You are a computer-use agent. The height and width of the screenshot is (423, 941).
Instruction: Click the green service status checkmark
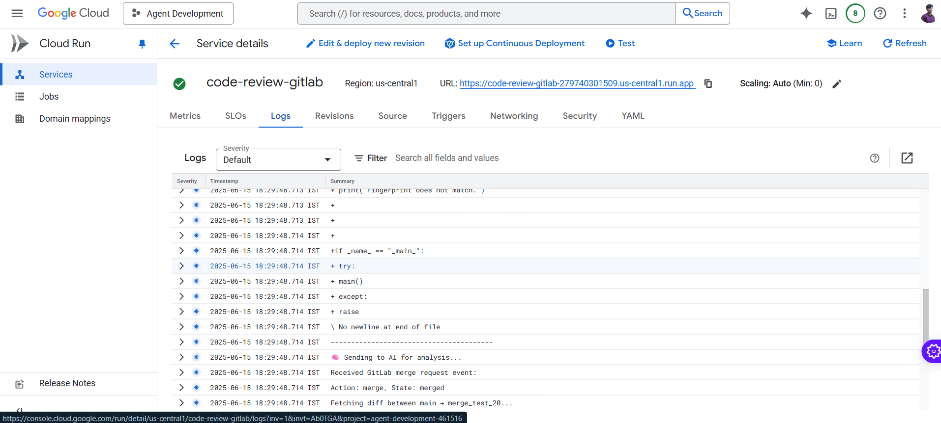(x=179, y=84)
